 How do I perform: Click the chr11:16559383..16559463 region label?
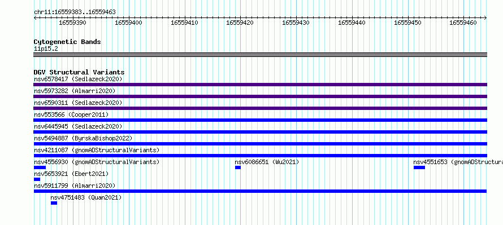tap(75, 12)
